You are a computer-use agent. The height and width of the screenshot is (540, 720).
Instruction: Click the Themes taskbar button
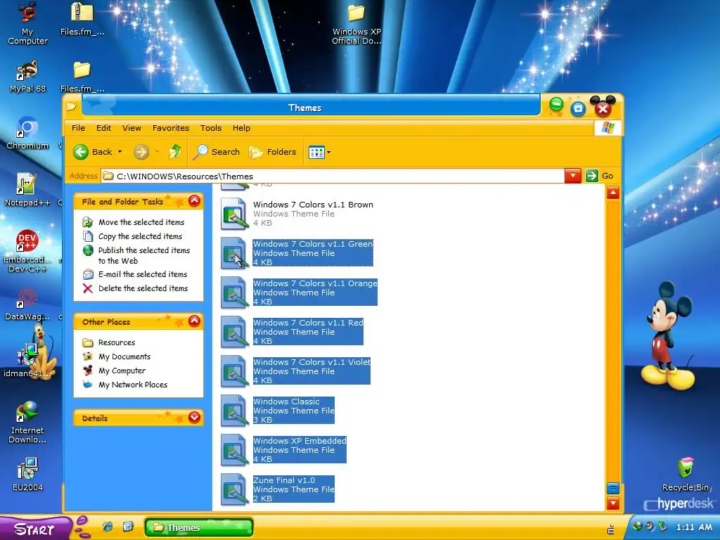pyautogui.click(x=198, y=527)
